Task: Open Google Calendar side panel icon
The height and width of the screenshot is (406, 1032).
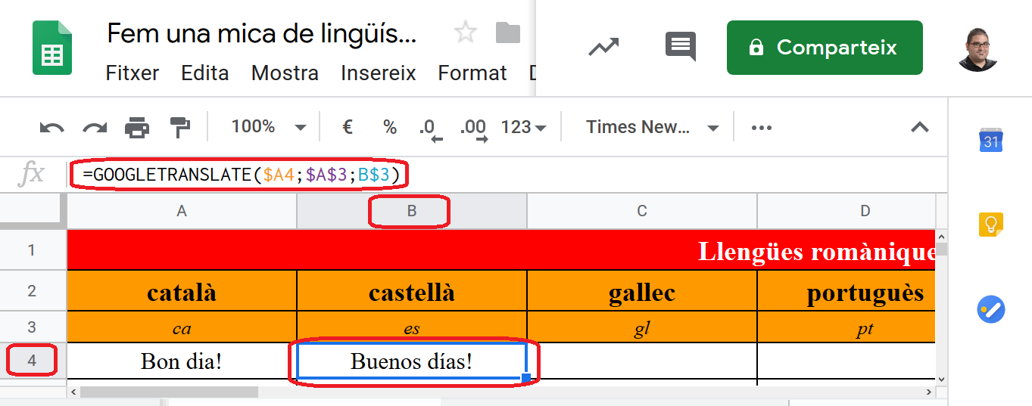Action: [x=990, y=138]
